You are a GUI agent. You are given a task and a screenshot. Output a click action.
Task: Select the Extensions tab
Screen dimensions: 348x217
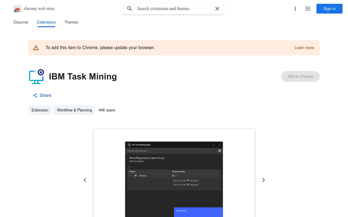coord(46,22)
